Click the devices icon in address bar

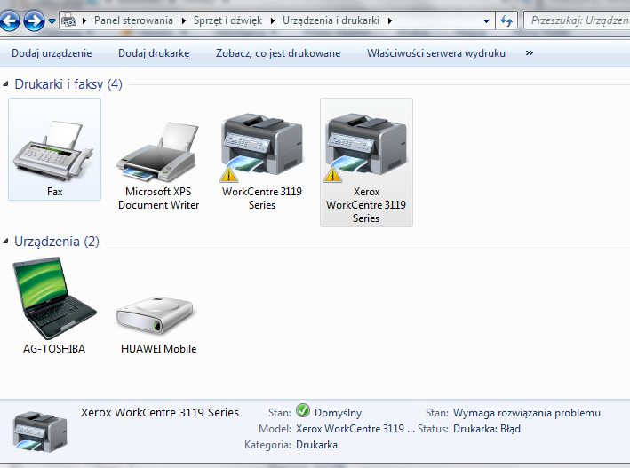point(68,20)
